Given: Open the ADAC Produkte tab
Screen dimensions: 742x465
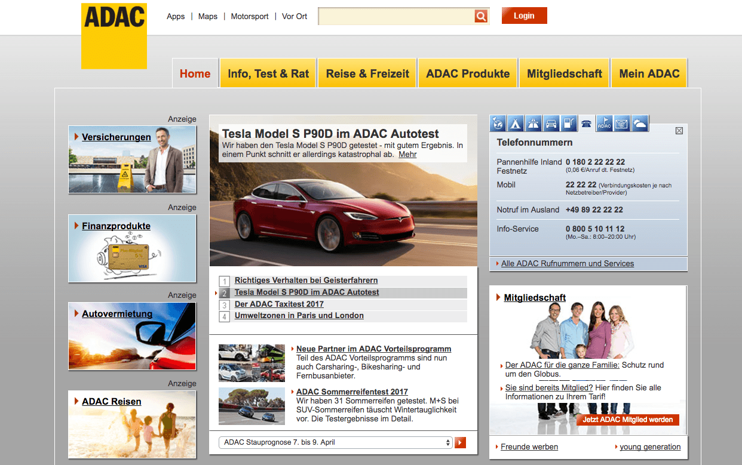Looking at the screenshot, I should click(x=468, y=73).
